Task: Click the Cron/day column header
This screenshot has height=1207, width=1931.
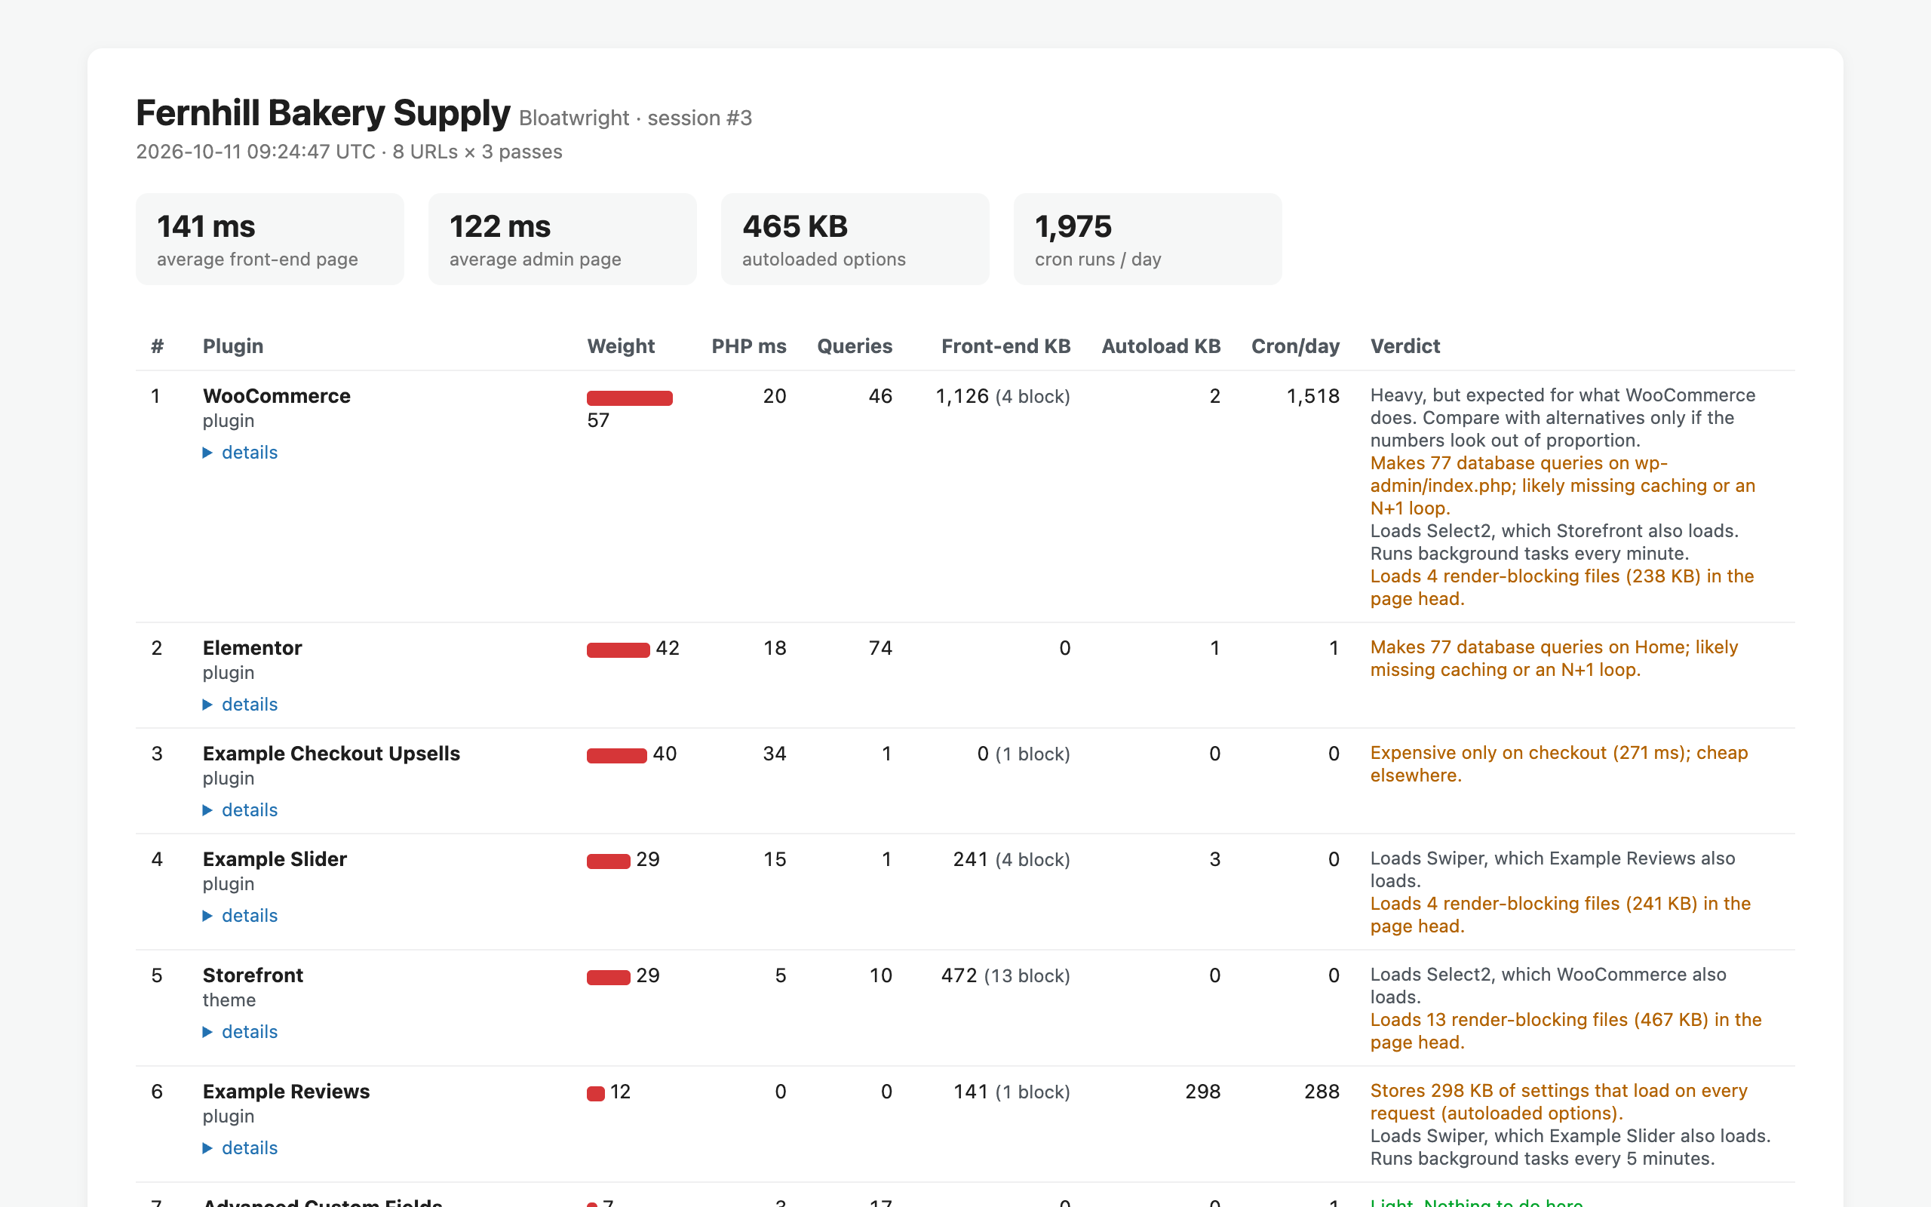Action: [1295, 346]
